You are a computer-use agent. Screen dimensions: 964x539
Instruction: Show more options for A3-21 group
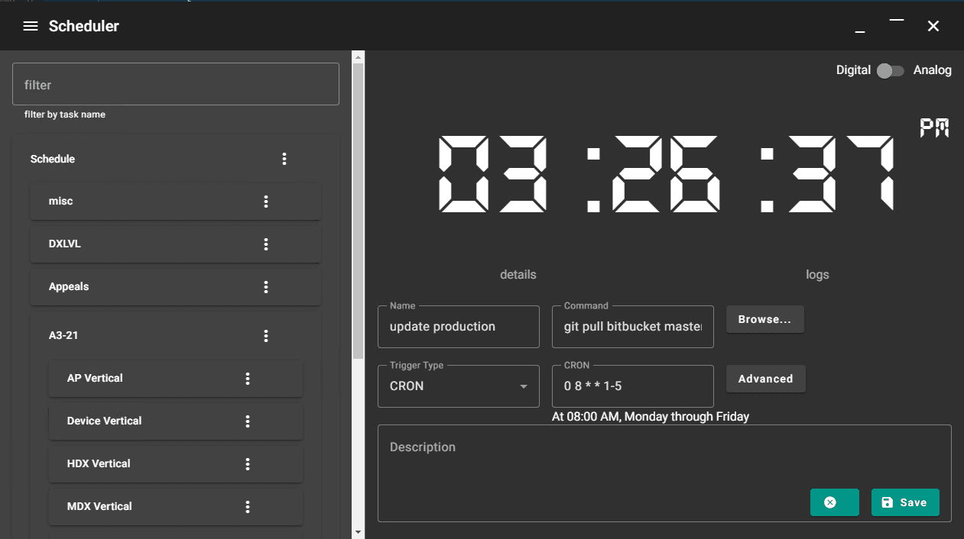coord(266,336)
